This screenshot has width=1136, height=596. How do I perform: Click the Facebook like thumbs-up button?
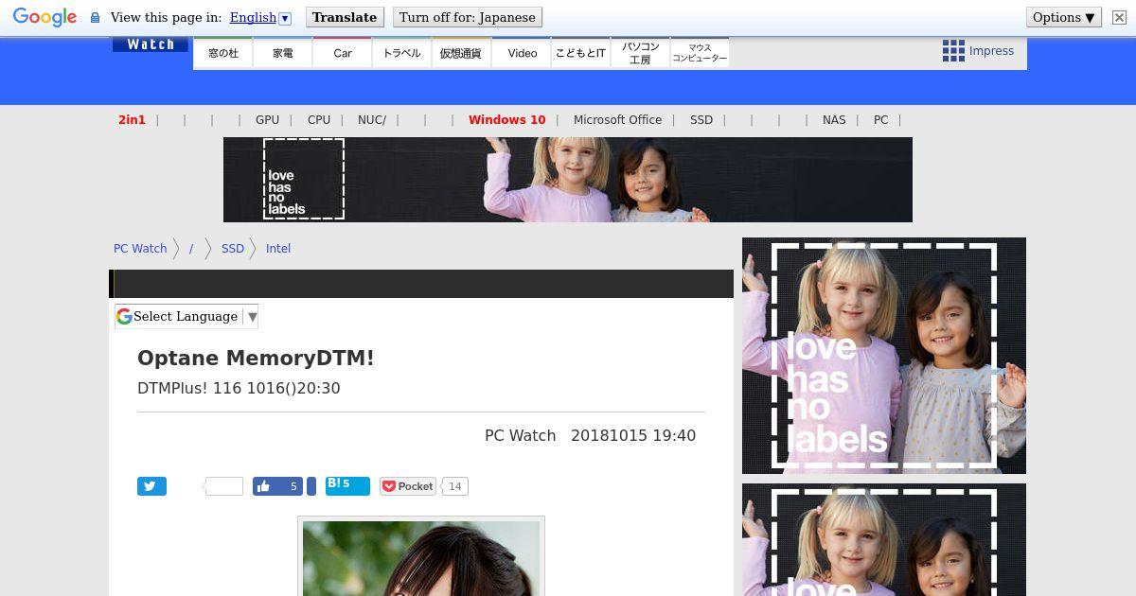point(277,486)
